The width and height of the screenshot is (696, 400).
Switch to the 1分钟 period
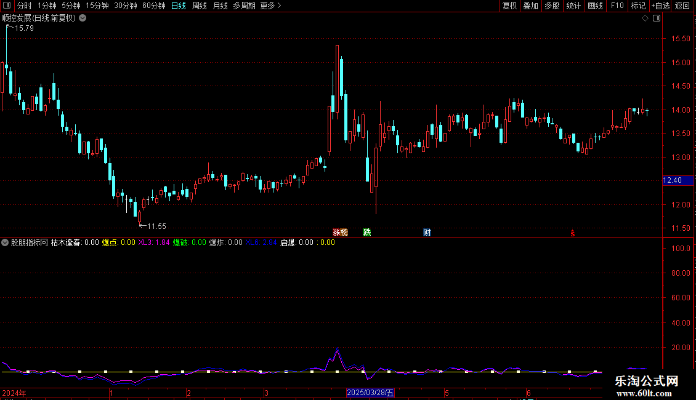tap(47, 6)
